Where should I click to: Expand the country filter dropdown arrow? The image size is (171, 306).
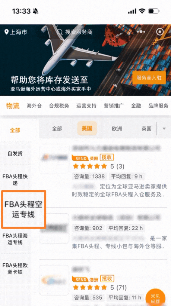164,129
